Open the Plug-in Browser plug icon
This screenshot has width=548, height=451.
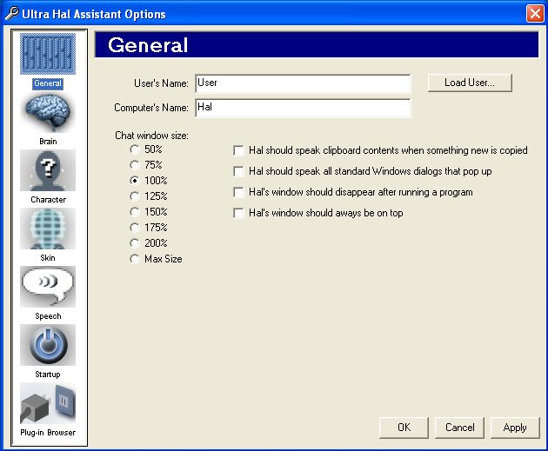tap(48, 403)
